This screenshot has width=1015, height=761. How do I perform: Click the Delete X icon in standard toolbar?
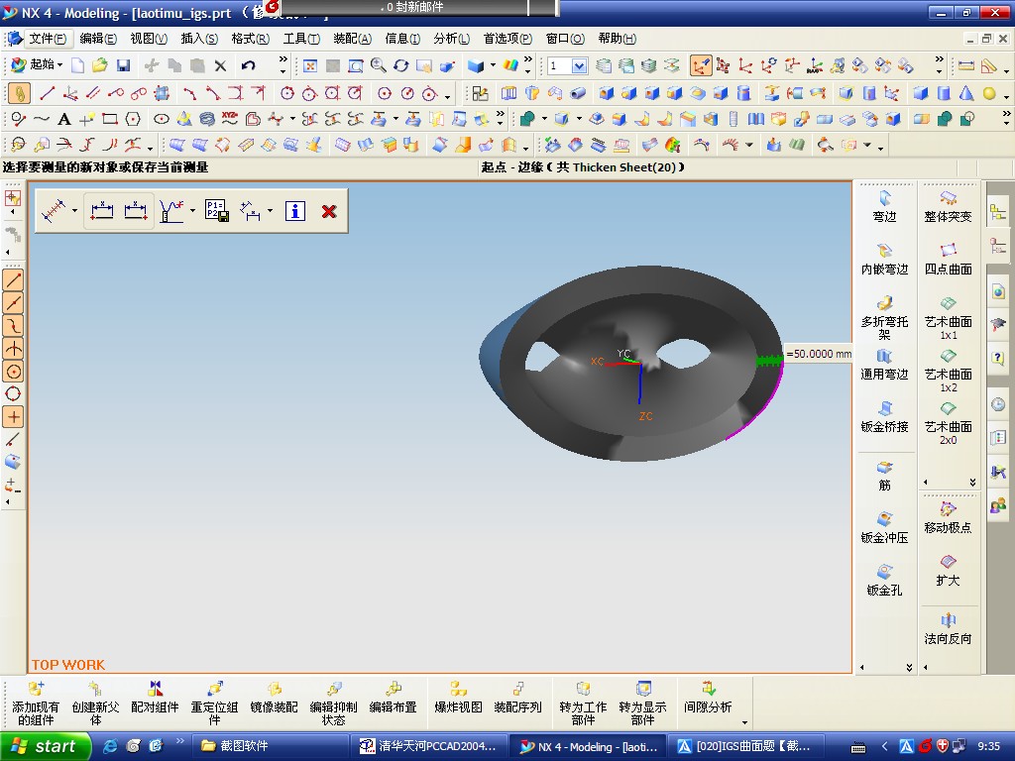[221, 65]
